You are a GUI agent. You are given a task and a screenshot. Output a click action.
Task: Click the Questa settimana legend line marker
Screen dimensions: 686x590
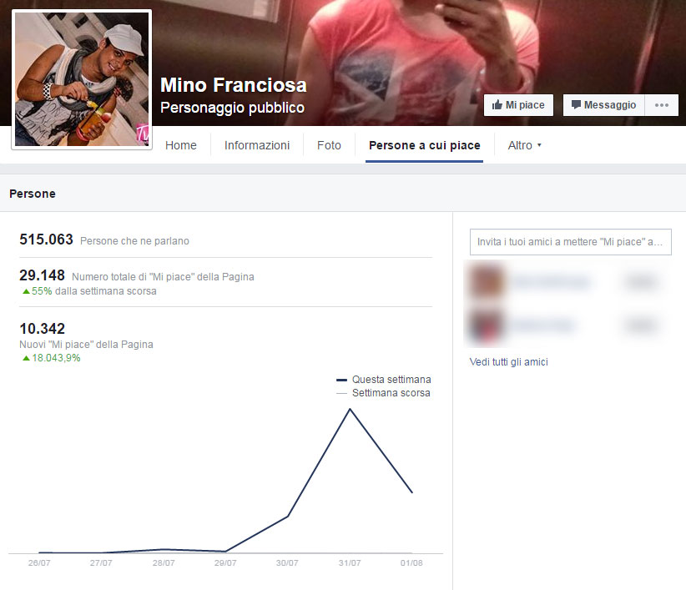tap(341, 380)
